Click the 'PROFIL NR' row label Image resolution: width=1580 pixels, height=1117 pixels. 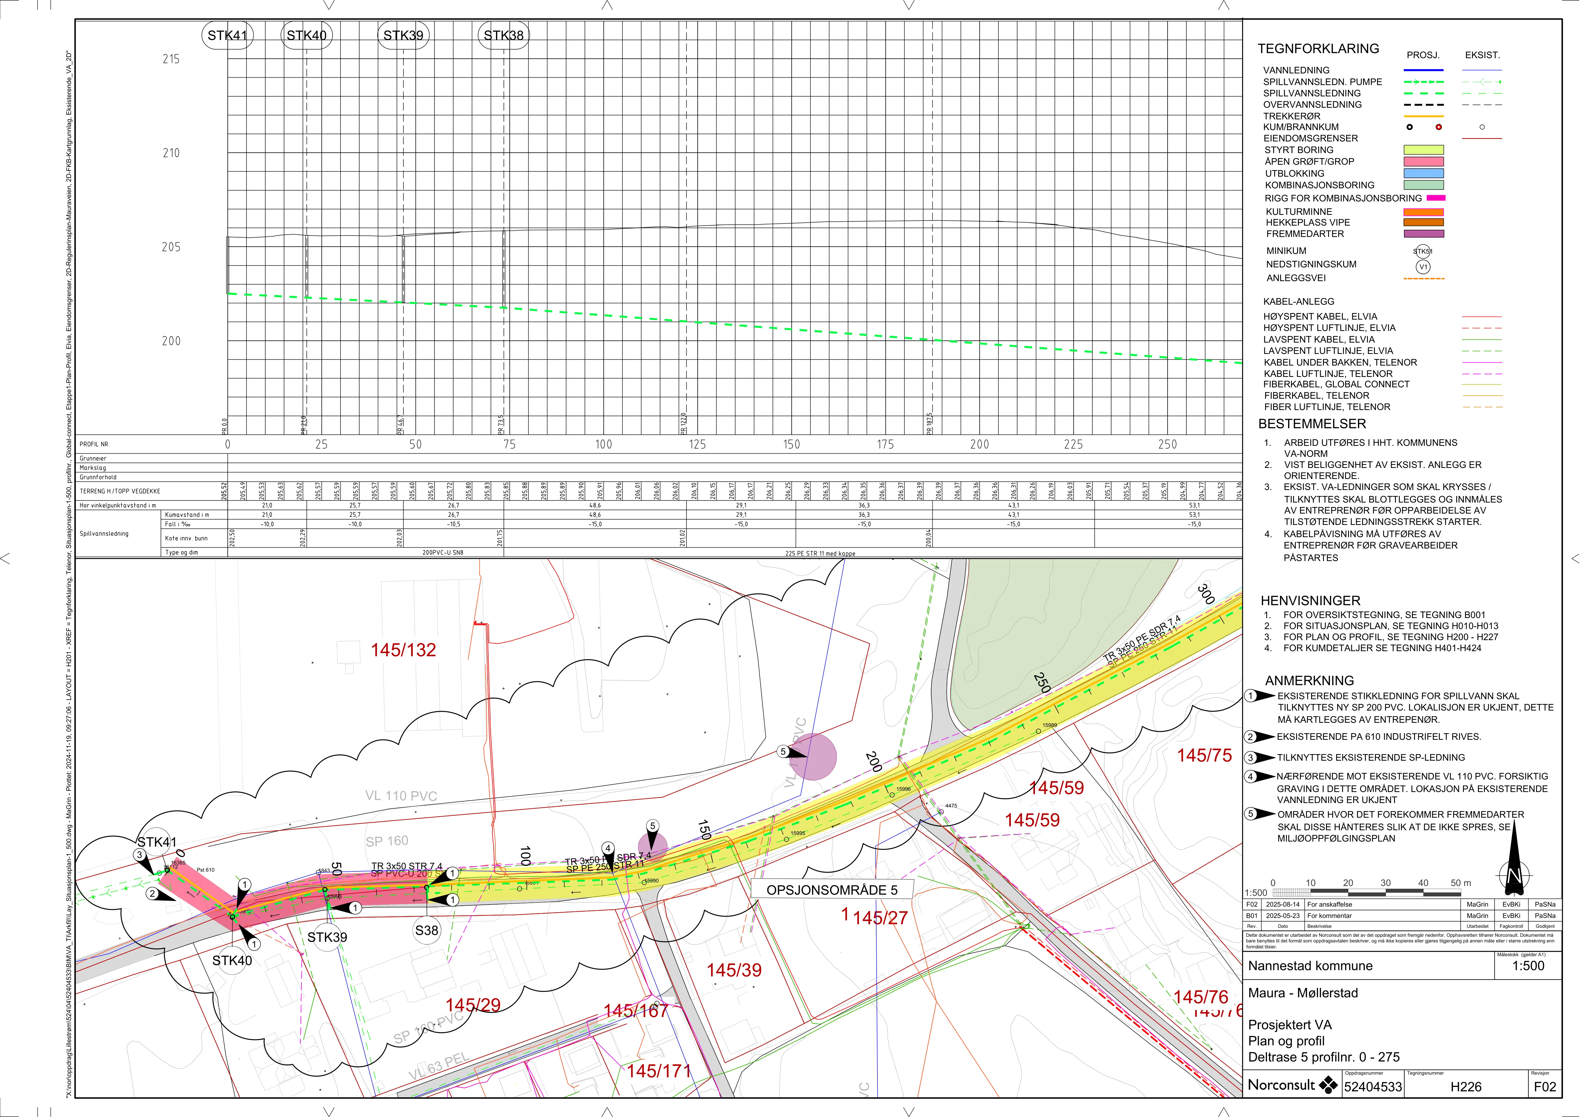pyautogui.click(x=94, y=445)
